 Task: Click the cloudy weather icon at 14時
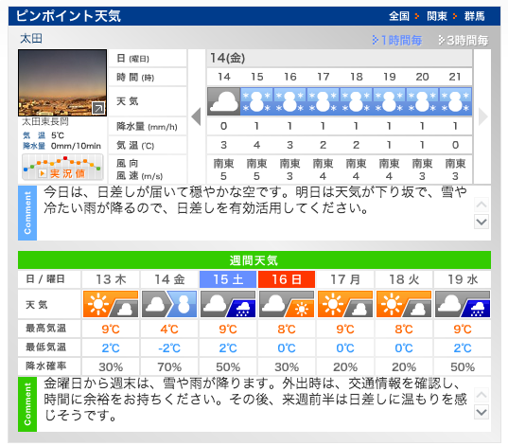(x=223, y=101)
